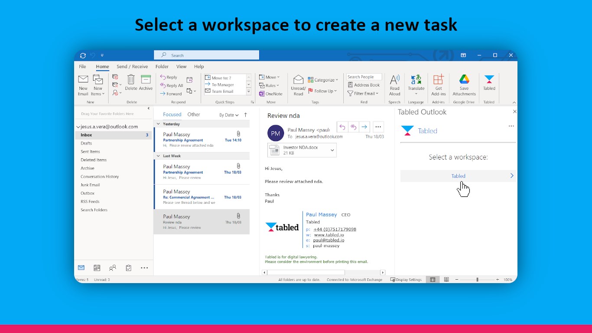Viewport: 592px width, 333px height.
Task: Open the Investor NDA.docx attachment dropdown
Action: [332, 150]
